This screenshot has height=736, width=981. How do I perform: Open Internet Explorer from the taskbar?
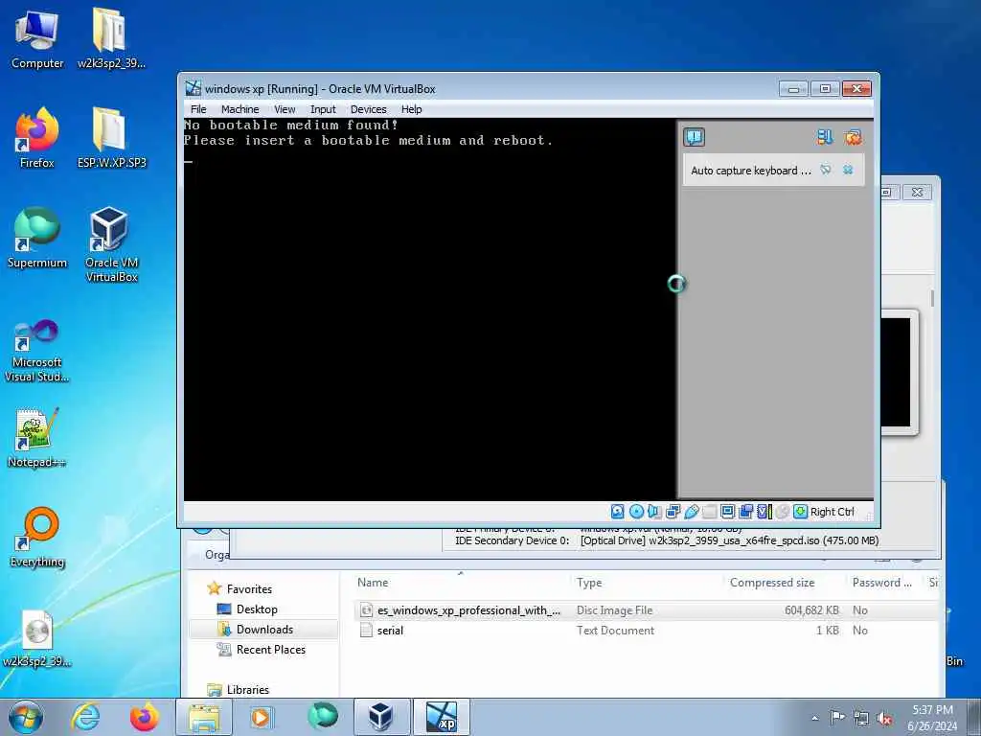85,717
